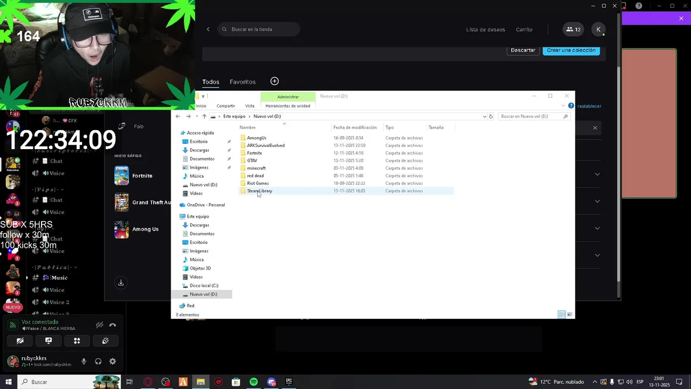Open the Inicio ribbon tab
The width and height of the screenshot is (691, 389).
click(201, 106)
